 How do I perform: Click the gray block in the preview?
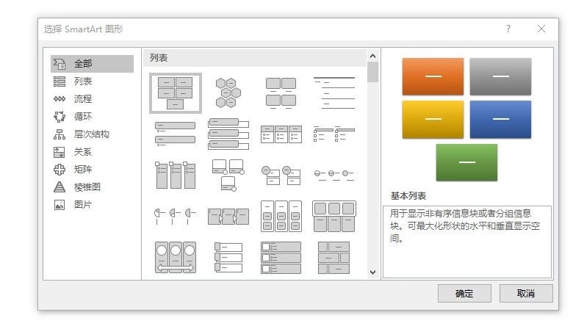tap(500, 76)
